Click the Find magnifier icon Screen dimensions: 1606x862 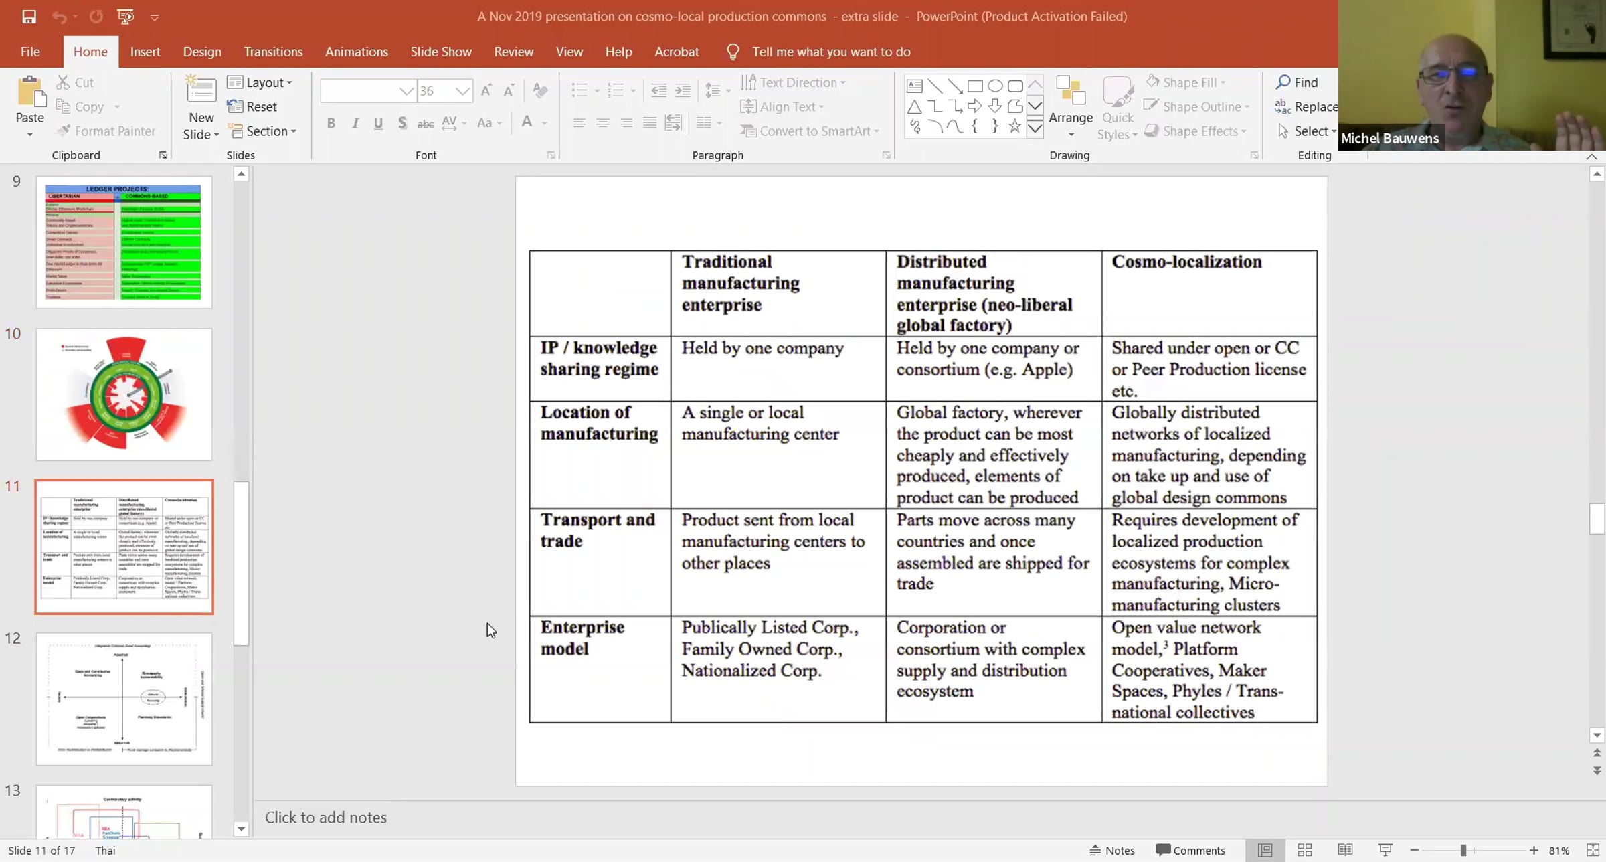(x=1283, y=82)
